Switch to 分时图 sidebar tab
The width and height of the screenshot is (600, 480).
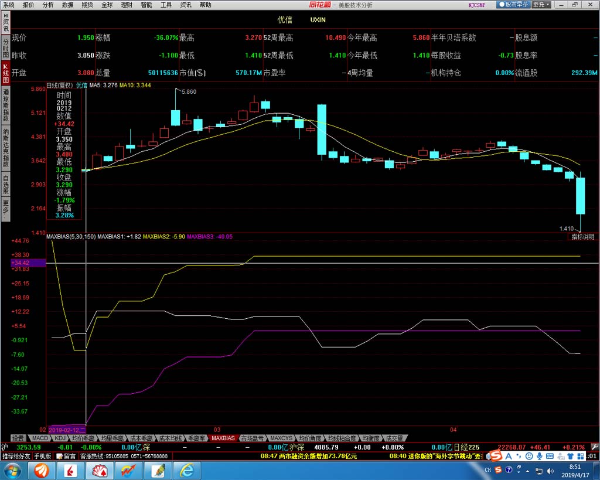point(6,47)
